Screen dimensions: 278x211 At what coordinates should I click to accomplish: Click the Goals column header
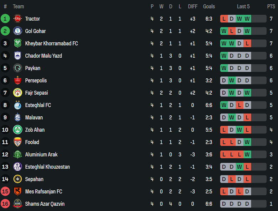coord(209,6)
